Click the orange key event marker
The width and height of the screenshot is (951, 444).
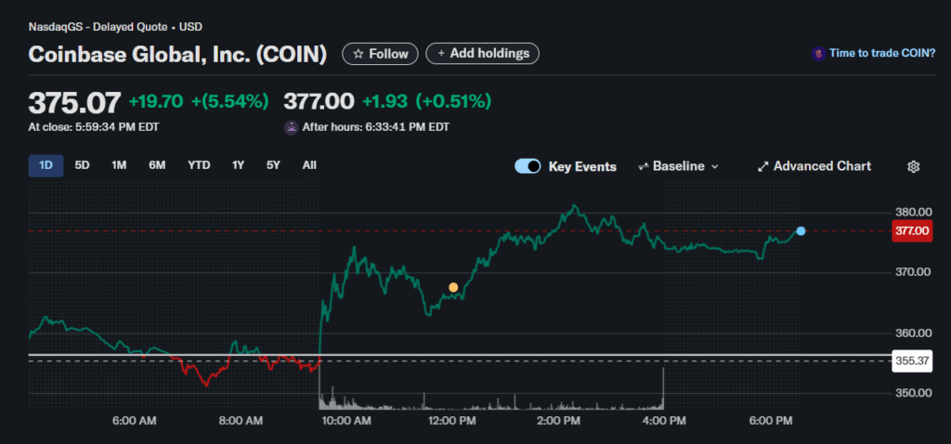(453, 288)
